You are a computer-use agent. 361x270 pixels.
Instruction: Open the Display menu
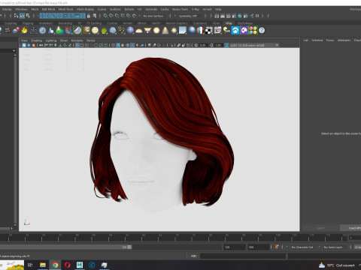[x=7, y=9]
